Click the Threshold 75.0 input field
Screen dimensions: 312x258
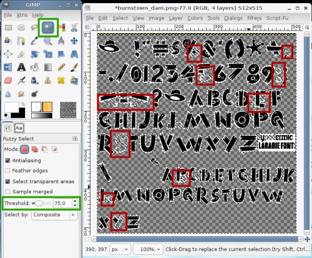point(62,203)
